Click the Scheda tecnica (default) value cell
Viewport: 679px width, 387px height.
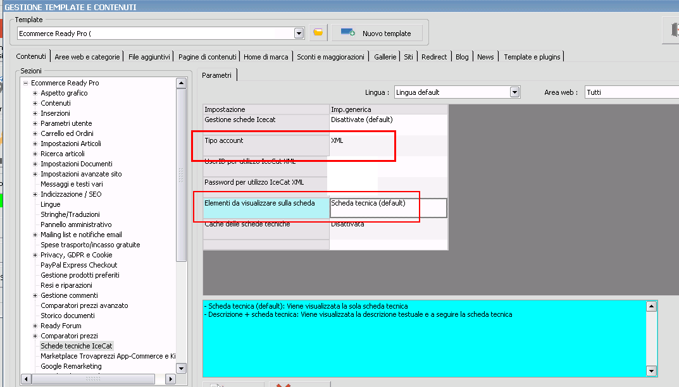pos(388,208)
